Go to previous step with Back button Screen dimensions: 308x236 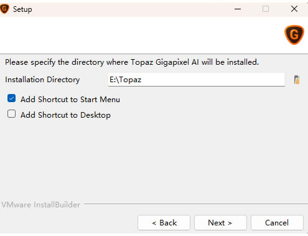(164, 223)
